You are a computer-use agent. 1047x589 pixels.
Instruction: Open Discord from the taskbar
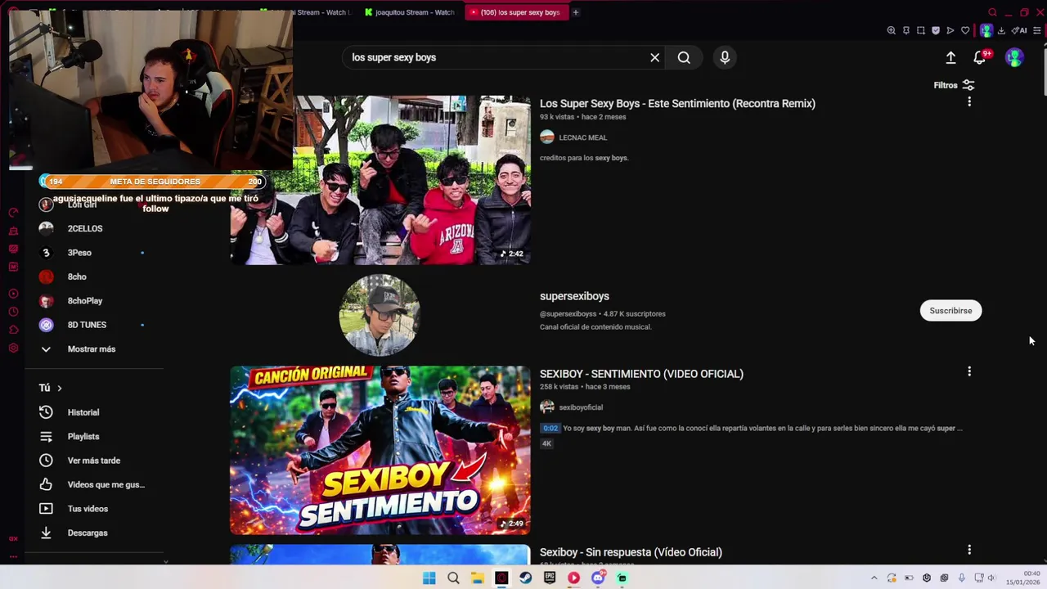598,578
